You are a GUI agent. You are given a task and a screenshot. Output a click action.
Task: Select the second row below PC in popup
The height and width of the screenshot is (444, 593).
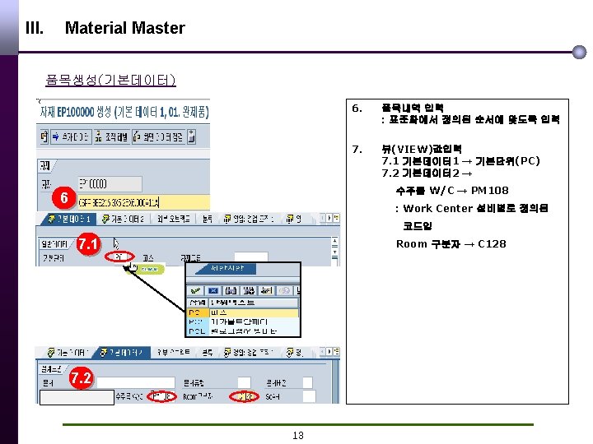[243, 322]
